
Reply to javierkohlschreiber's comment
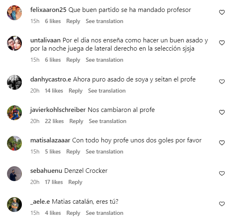pos(76,121)
